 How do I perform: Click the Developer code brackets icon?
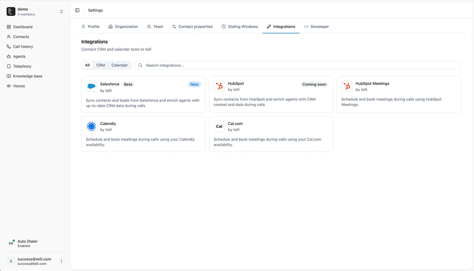(x=306, y=27)
